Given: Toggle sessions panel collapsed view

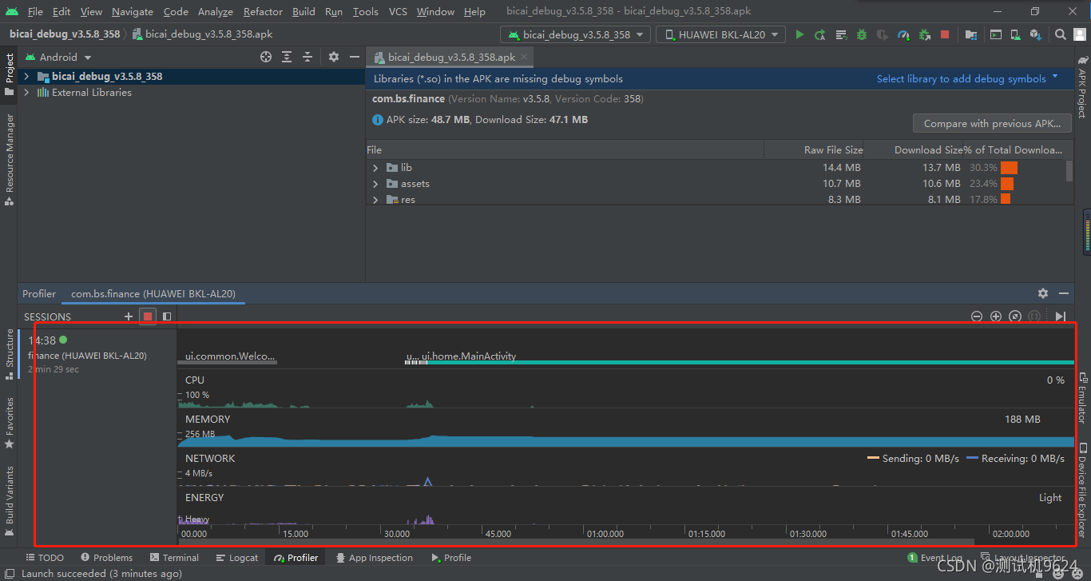Looking at the screenshot, I should [167, 316].
